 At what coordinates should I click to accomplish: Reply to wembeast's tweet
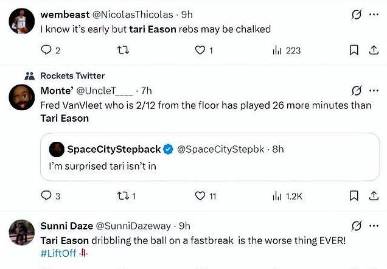click(x=47, y=51)
